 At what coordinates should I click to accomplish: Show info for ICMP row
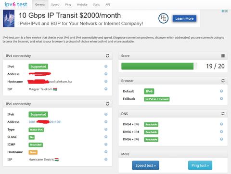pyautogui.click(x=106, y=144)
